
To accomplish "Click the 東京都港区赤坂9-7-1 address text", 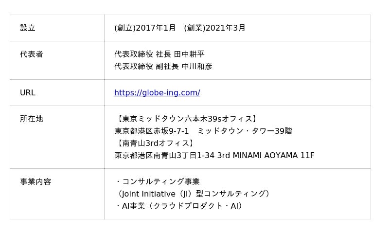I will coord(152,131).
